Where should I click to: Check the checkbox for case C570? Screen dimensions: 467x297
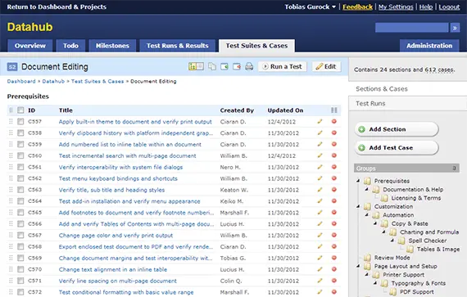pyautogui.click(x=20, y=269)
